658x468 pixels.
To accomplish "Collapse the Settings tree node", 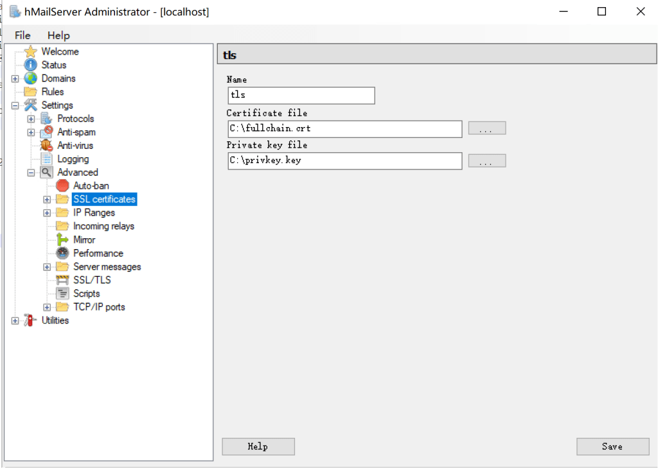I will 15,105.
